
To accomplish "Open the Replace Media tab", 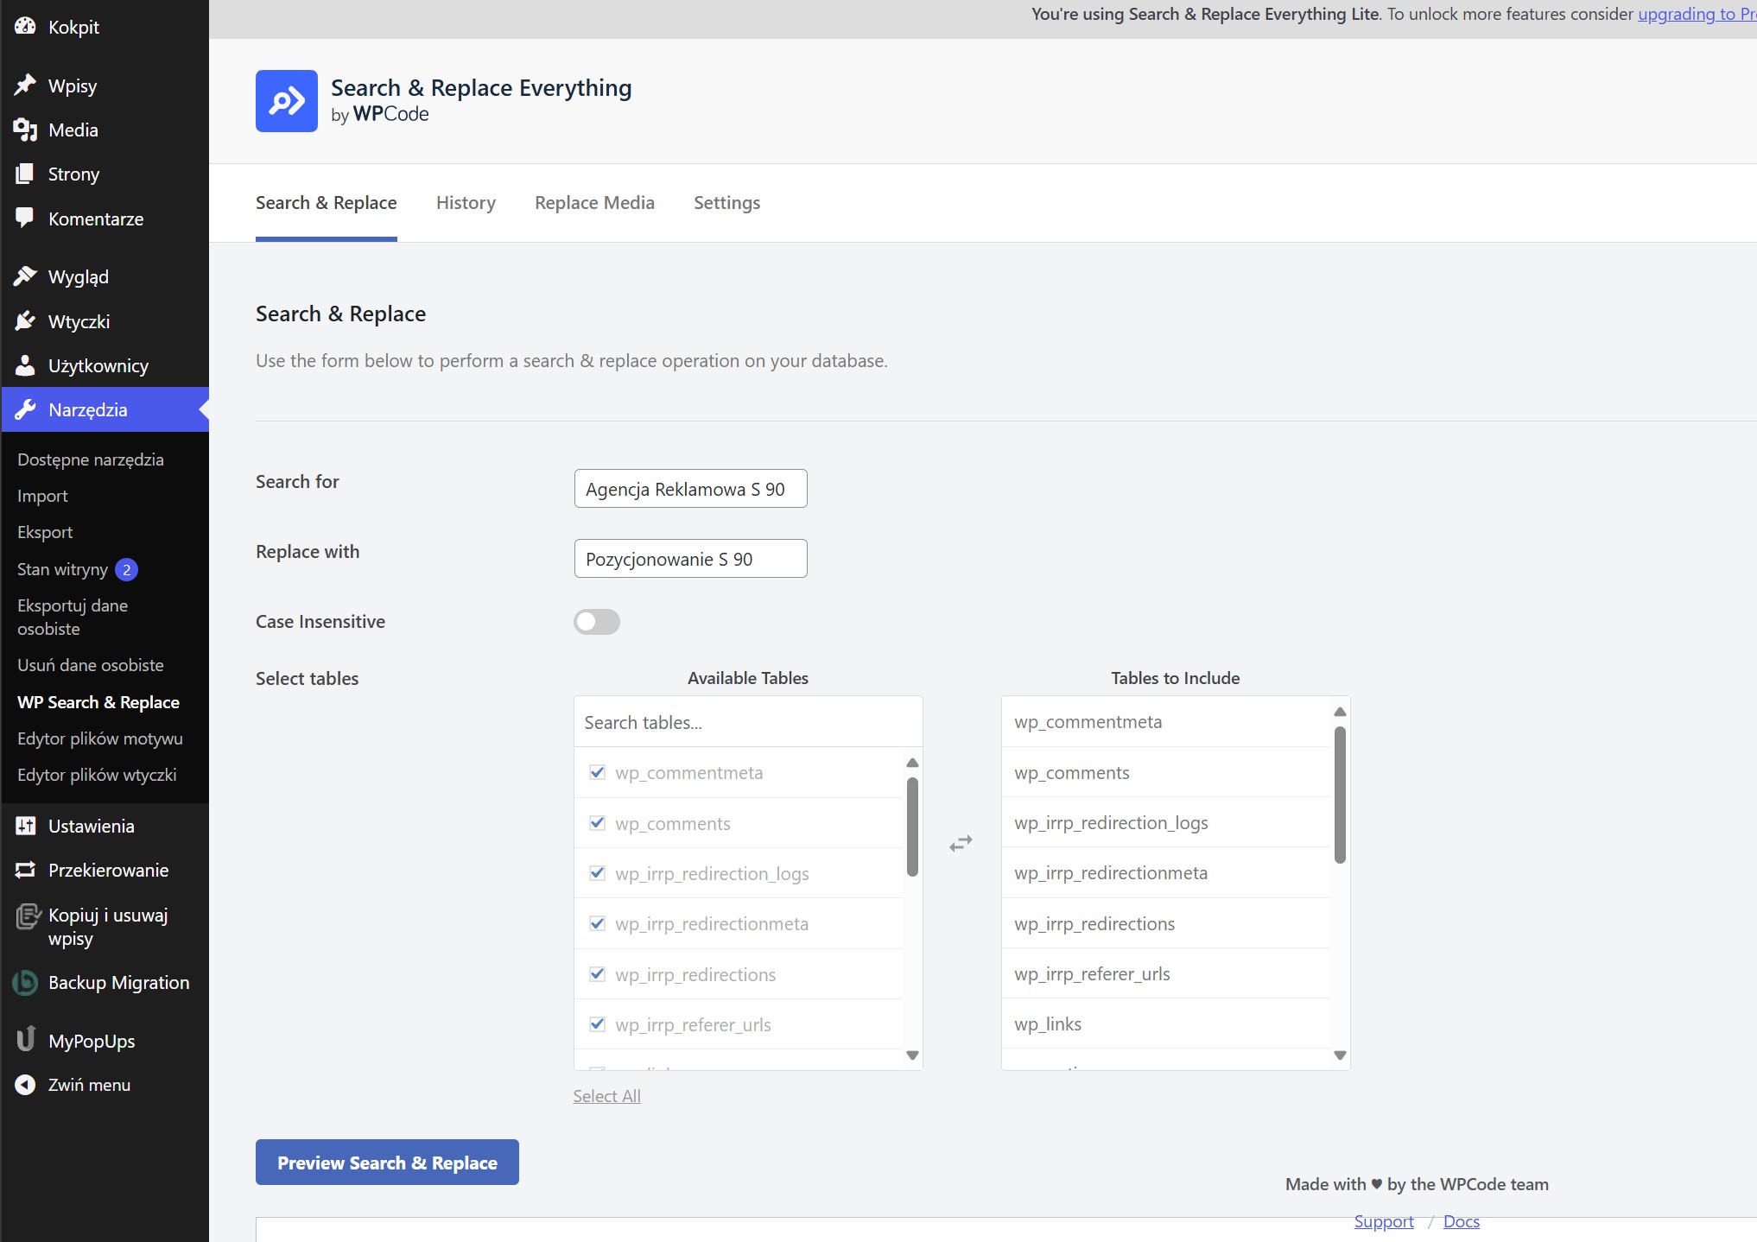I will [x=594, y=203].
